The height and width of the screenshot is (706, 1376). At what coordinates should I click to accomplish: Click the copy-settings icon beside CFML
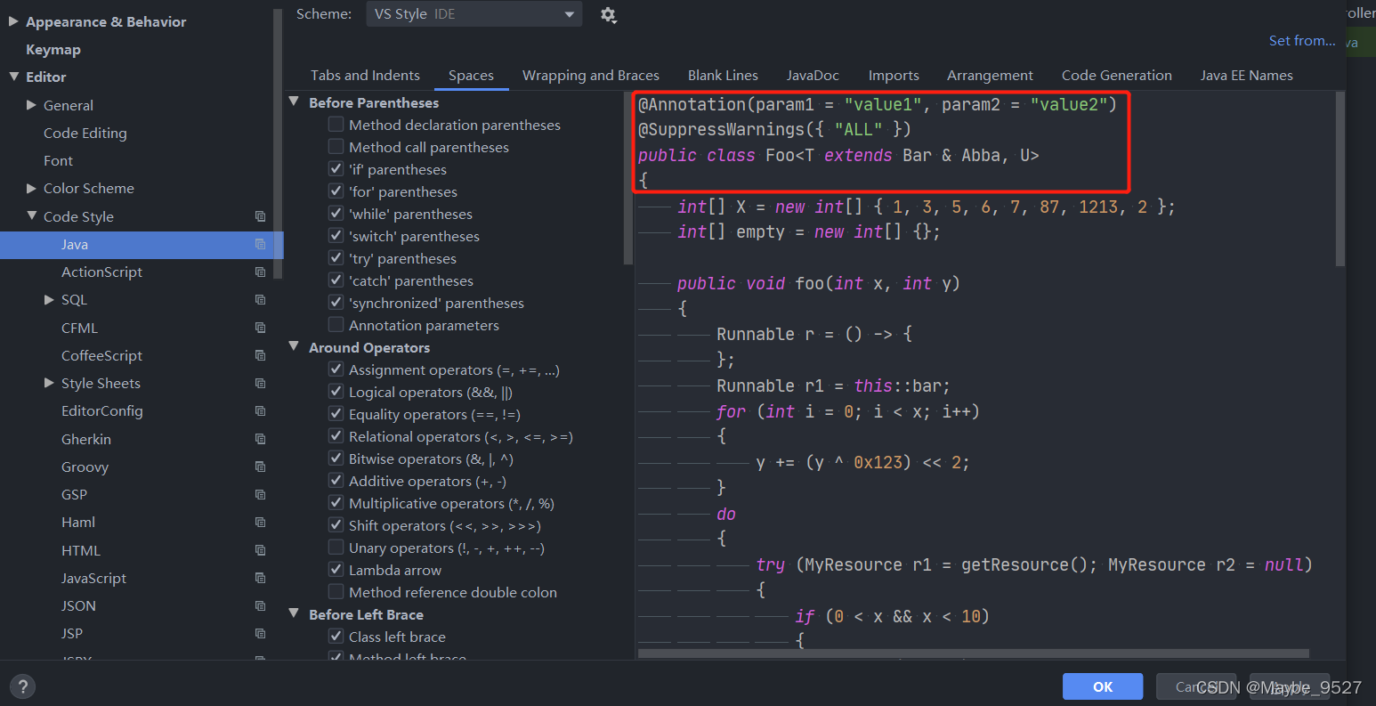[260, 328]
